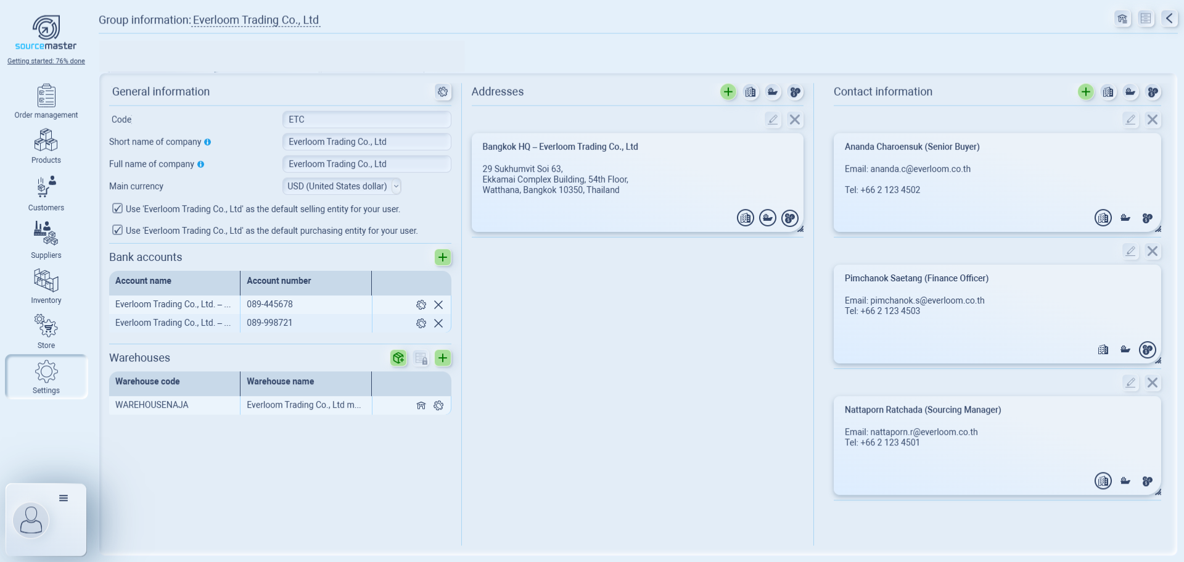Click the Code input field
The height and width of the screenshot is (562, 1184).
coord(366,120)
